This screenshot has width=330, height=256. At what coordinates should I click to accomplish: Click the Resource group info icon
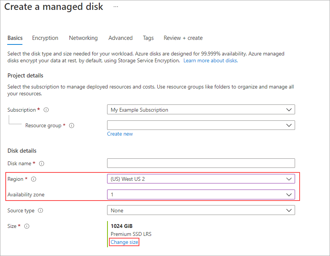click(72, 125)
